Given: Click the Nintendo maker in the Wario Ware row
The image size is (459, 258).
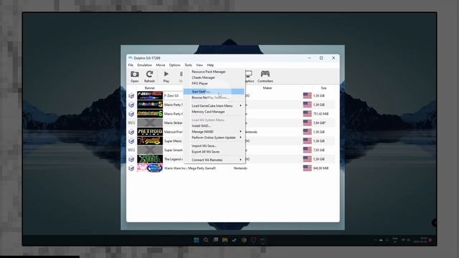Looking at the screenshot, I should pos(240,168).
